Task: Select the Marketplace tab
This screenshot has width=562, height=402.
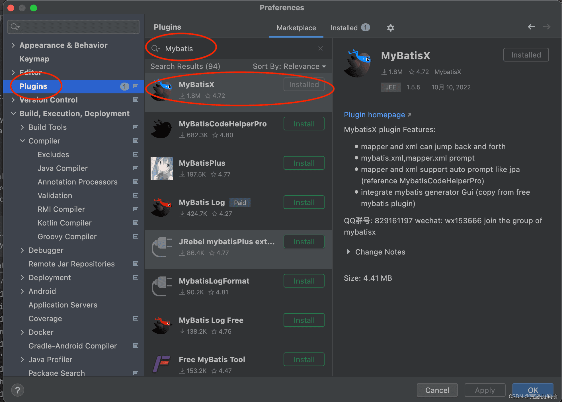Action: pos(296,28)
